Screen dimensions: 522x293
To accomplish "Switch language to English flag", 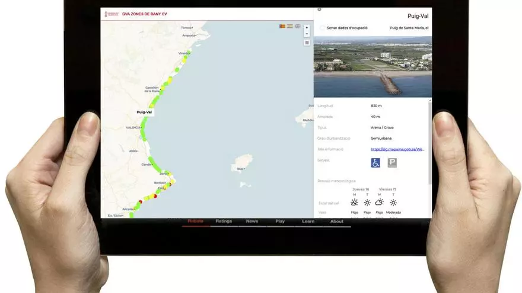I will click(298, 27).
